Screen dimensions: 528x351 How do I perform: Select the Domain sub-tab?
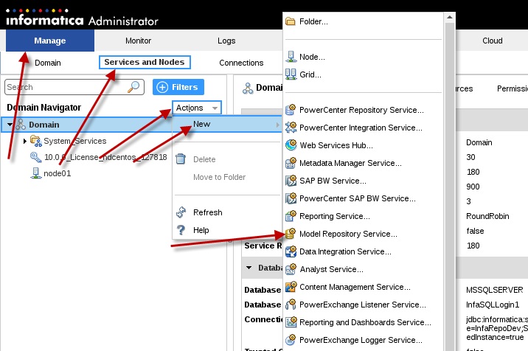(x=48, y=63)
